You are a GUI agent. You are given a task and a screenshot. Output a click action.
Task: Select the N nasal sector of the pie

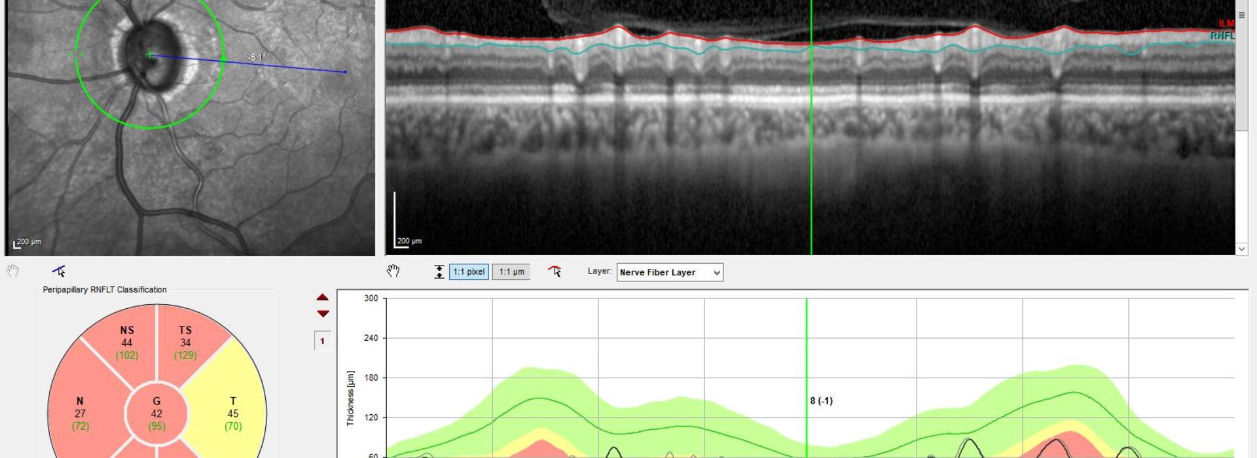click(x=80, y=414)
